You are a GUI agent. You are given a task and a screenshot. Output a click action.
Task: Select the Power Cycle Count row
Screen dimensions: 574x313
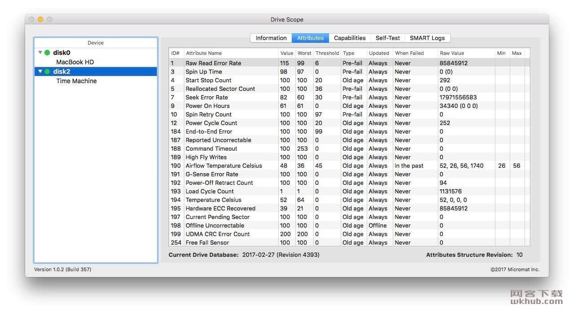click(x=349, y=123)
